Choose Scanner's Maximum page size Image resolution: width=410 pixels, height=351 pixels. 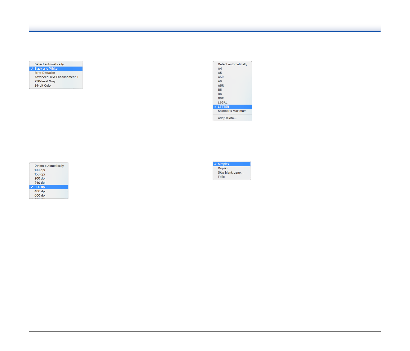(x=232, y=111)
